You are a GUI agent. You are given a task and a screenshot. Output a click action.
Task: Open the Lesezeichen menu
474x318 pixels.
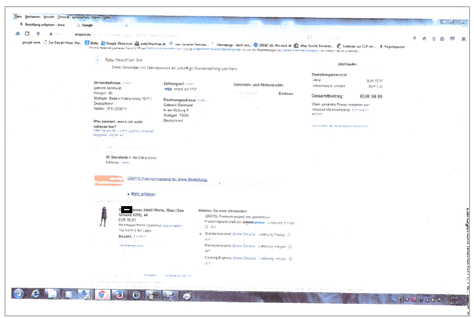click(81, 17)
